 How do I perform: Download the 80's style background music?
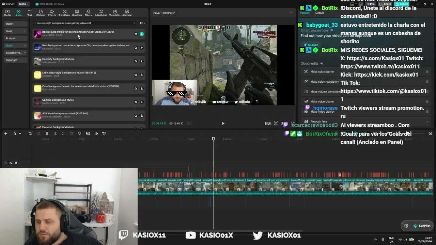click(x=142, y=116)
